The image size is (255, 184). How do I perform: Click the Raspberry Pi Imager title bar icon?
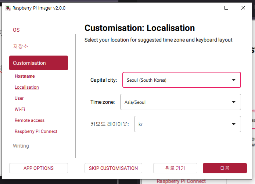[8, 8]
